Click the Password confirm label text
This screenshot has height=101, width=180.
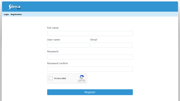pos(57,63)
